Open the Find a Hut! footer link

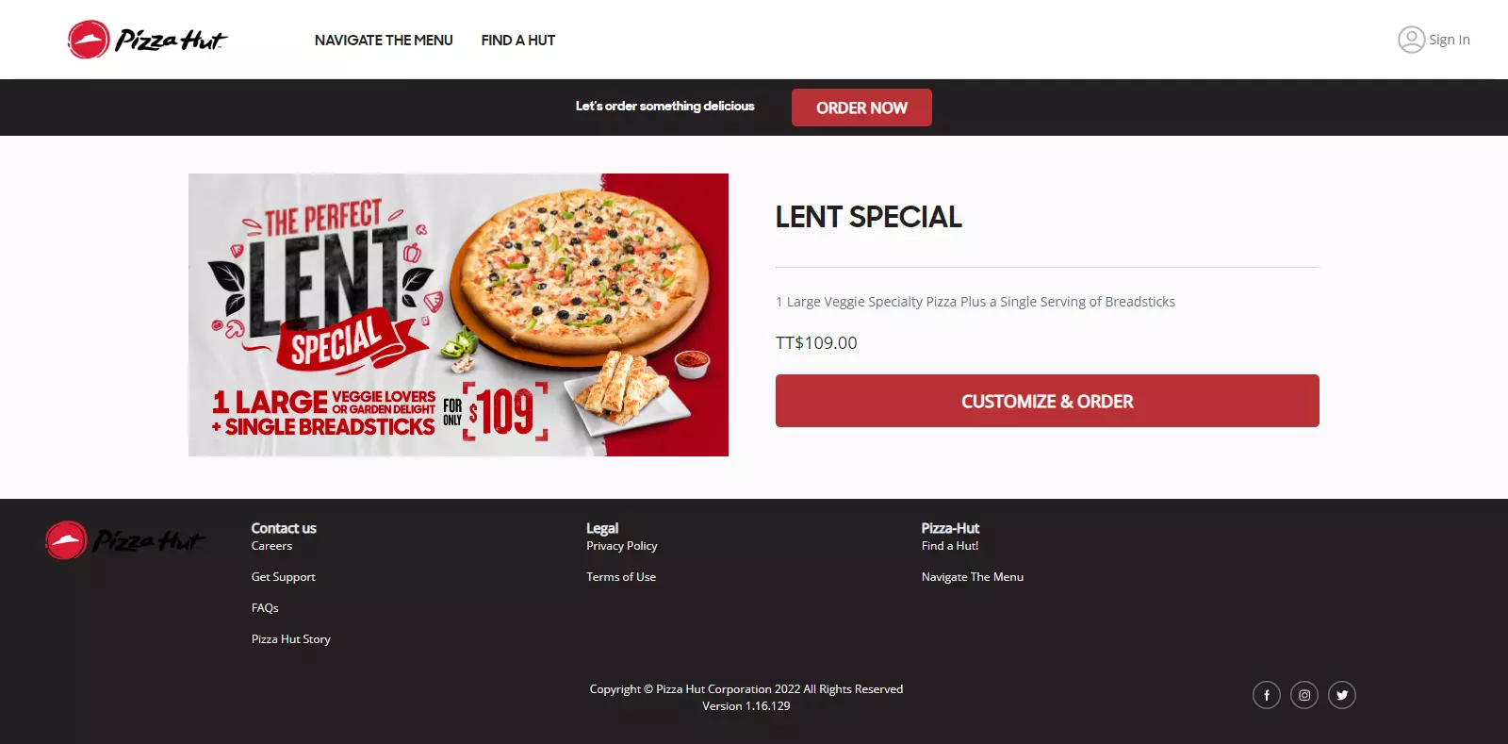950,546
